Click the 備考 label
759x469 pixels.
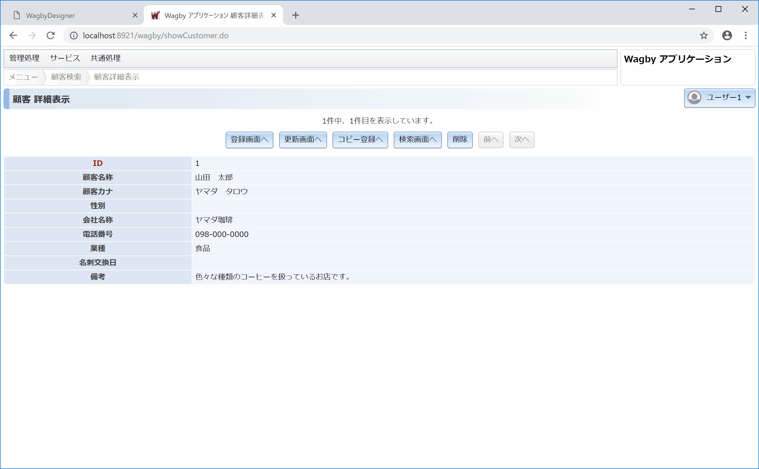(98, 277)
